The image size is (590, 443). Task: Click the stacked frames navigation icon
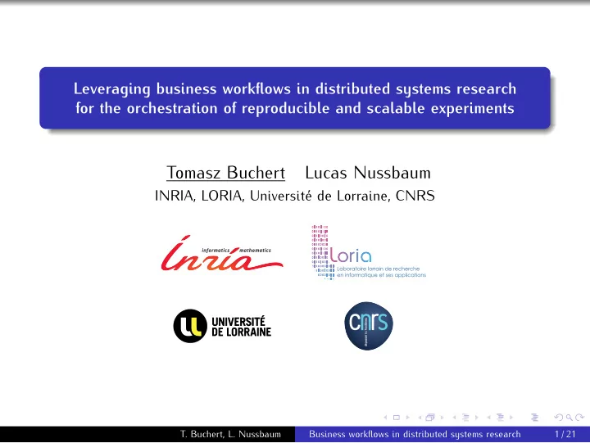click(430, 417)
